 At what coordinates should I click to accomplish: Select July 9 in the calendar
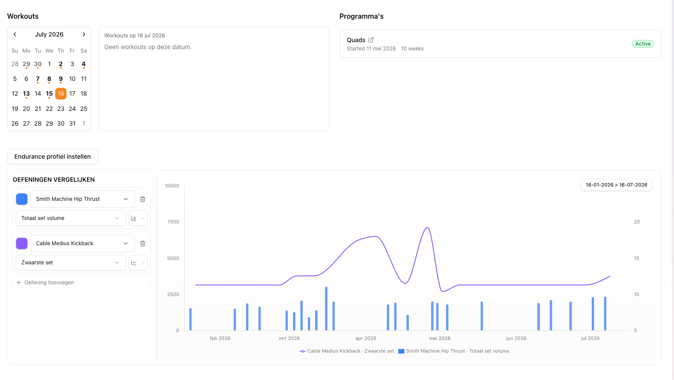61,79
